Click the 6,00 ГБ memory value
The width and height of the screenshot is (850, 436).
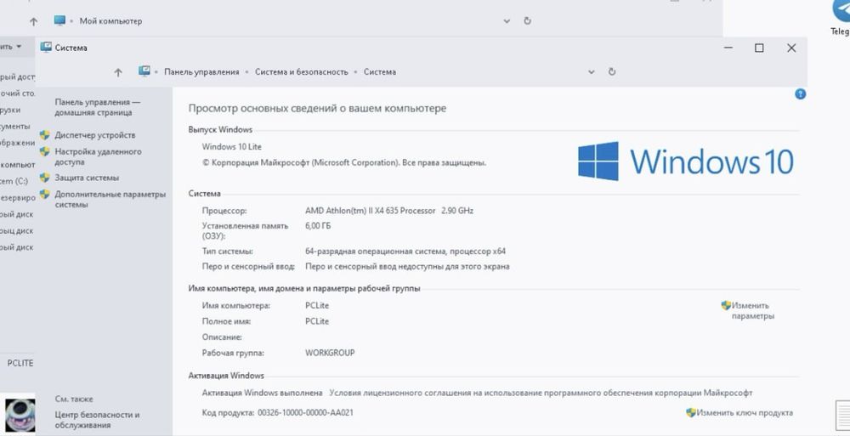(318, 225)
